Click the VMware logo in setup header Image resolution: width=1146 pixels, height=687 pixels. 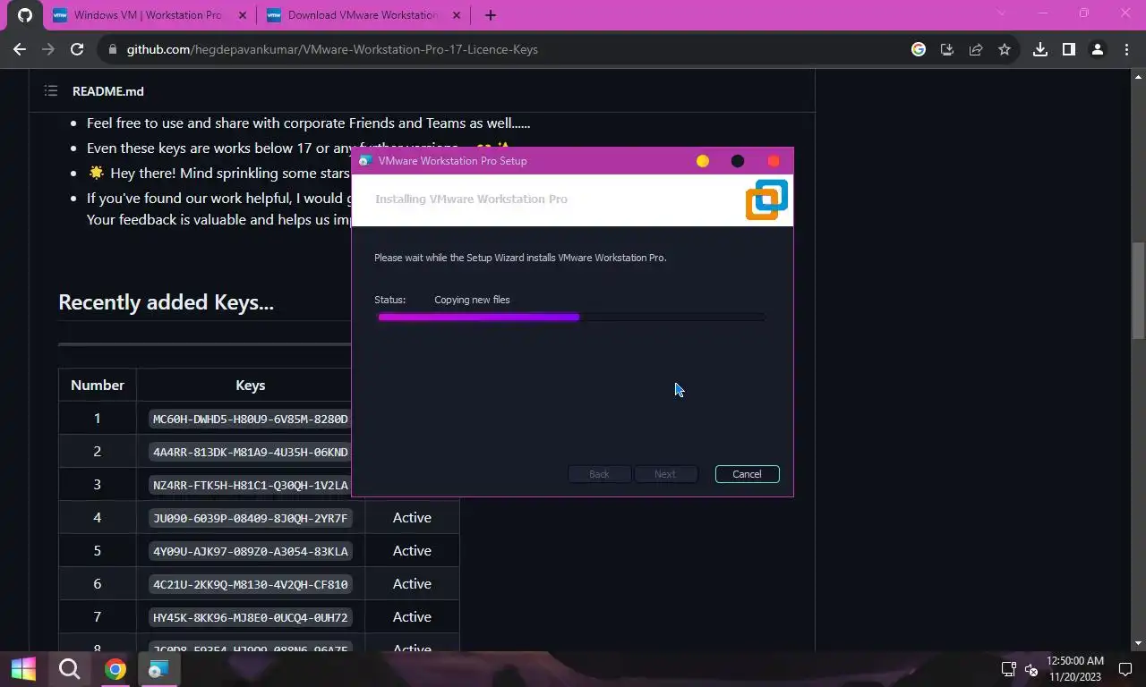(x=766, y=199)
